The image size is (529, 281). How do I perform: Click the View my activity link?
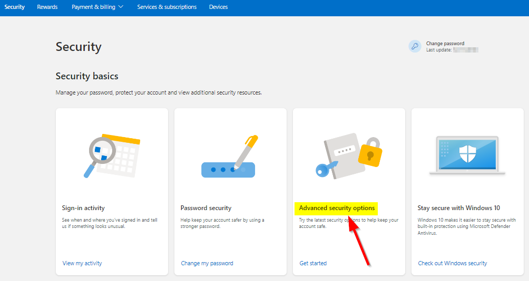click(82, 263)
